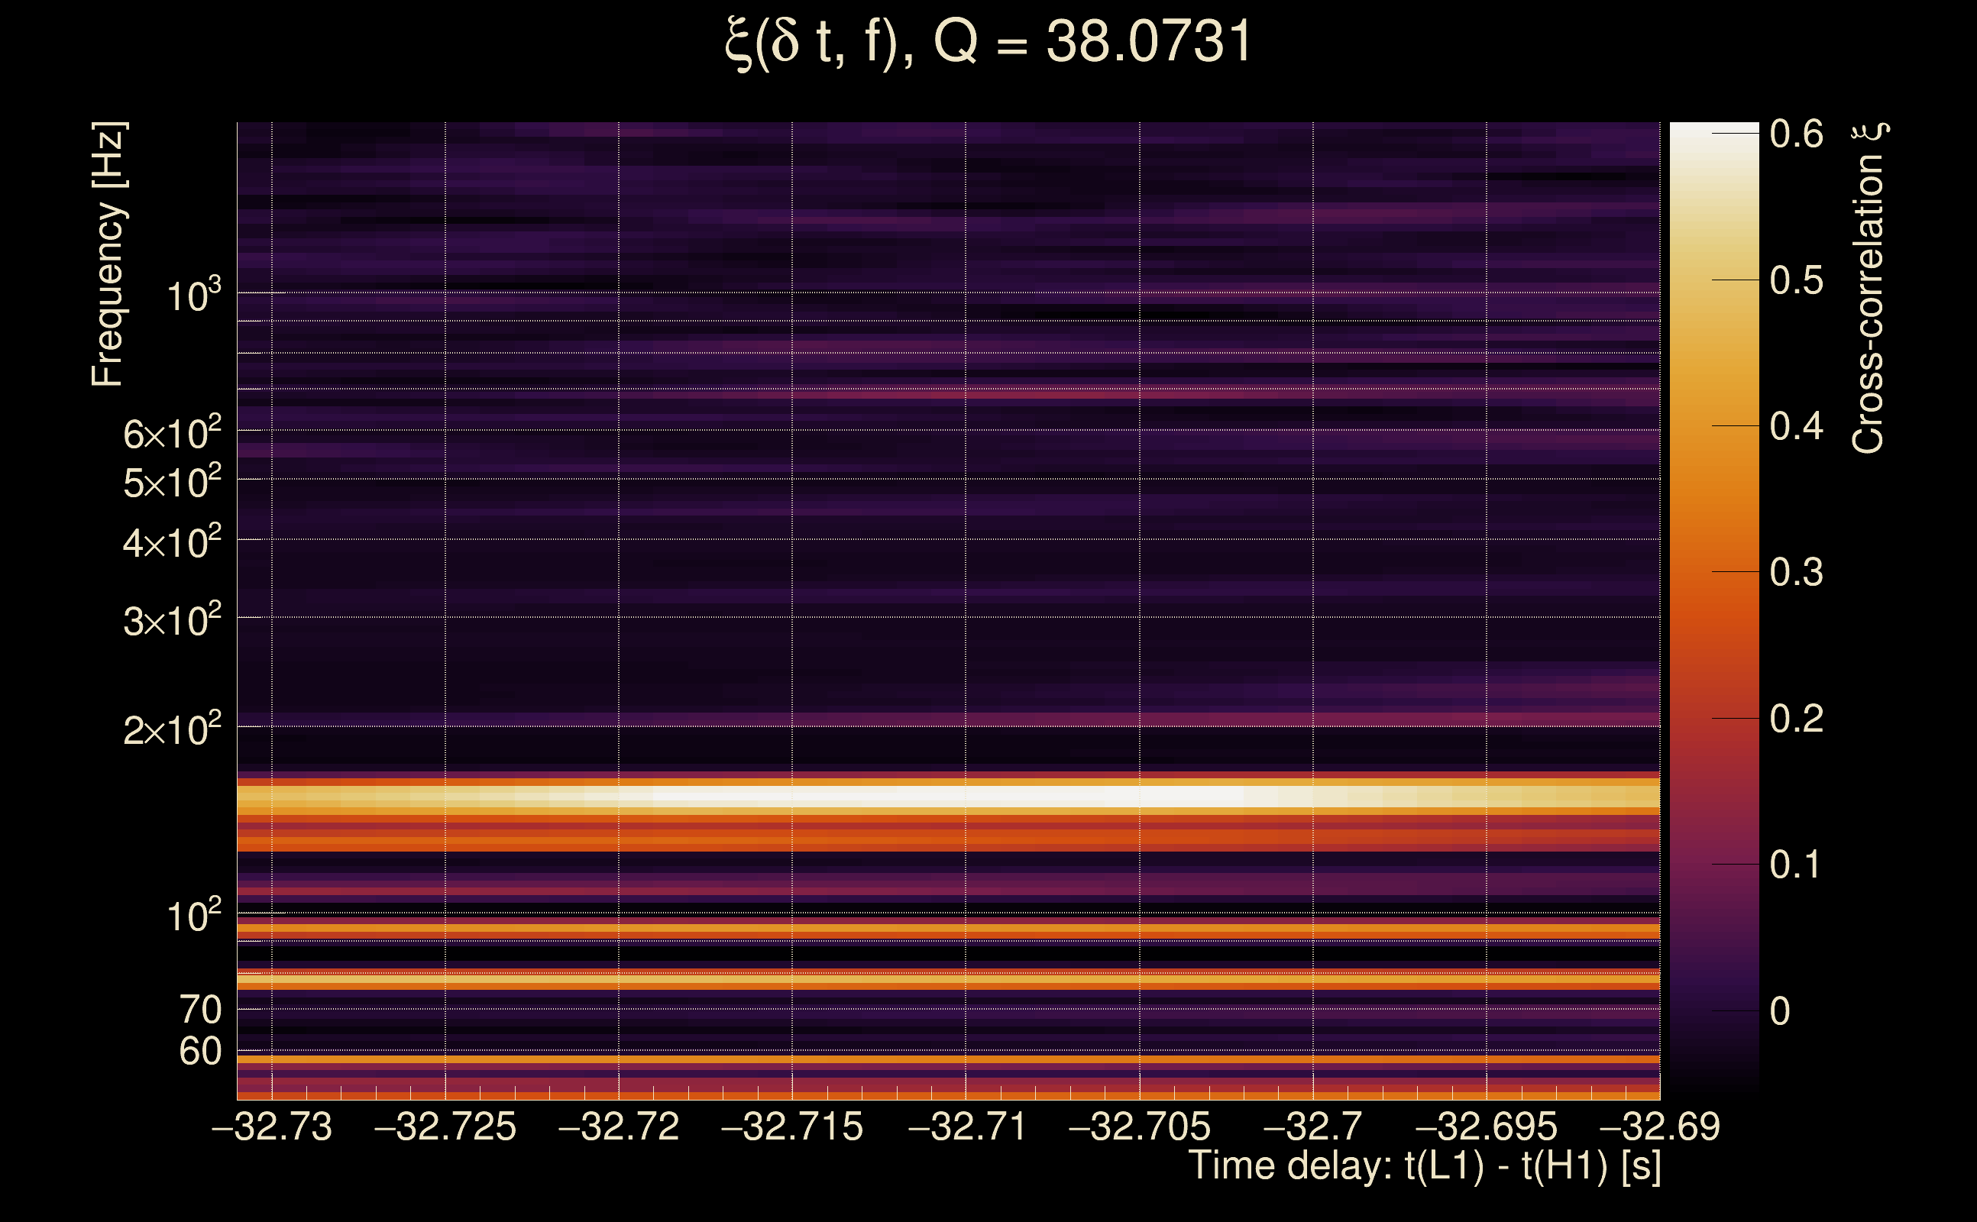Click the Time delay t(L1) - t(H1) label
1977x1222 pixels.
[x=1424, y=1166]
